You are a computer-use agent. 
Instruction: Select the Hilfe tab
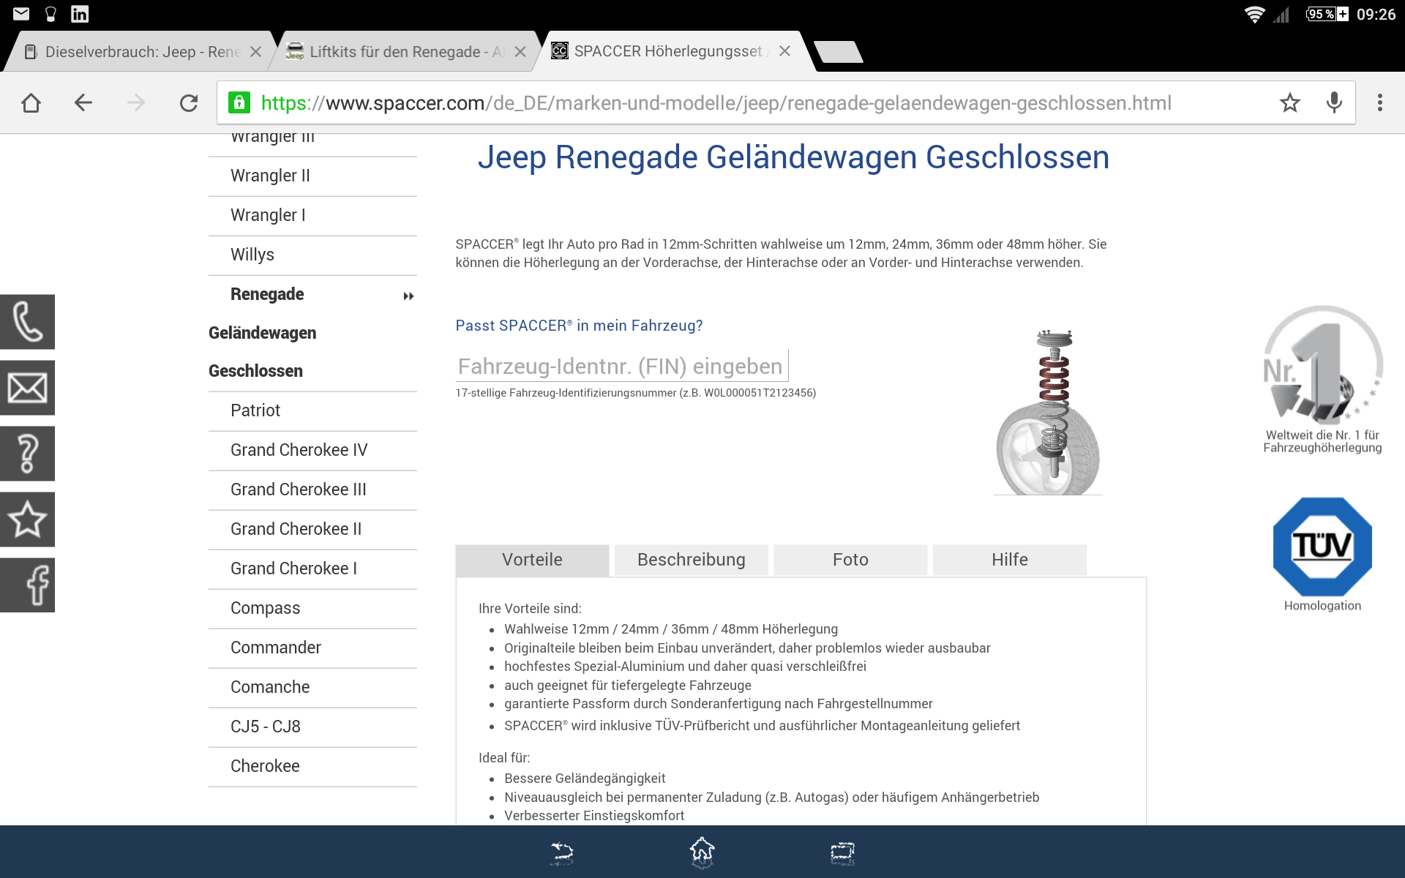click(1009, 560)
